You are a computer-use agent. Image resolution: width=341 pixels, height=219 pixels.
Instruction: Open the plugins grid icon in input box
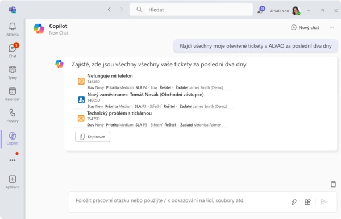click(x=307, y=202)
